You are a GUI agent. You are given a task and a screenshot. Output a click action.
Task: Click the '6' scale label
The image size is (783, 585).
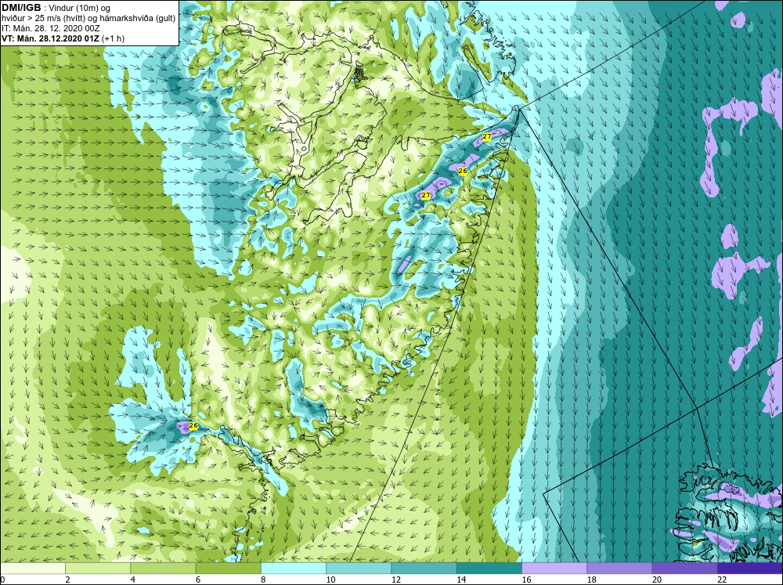(x=198, y=580)
